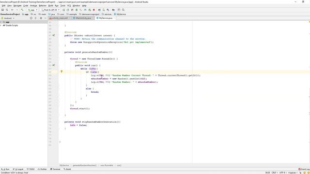
Task: Open the Pixel XL API device dropdown
Action: [50, 10]
